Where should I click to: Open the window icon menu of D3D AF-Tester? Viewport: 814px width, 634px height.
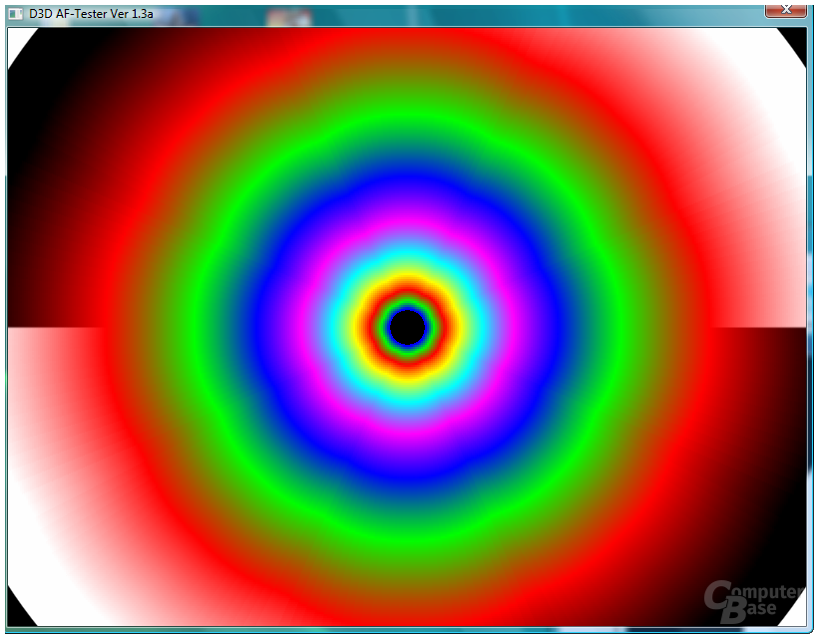pyautogui.click(x=16, y=14)
